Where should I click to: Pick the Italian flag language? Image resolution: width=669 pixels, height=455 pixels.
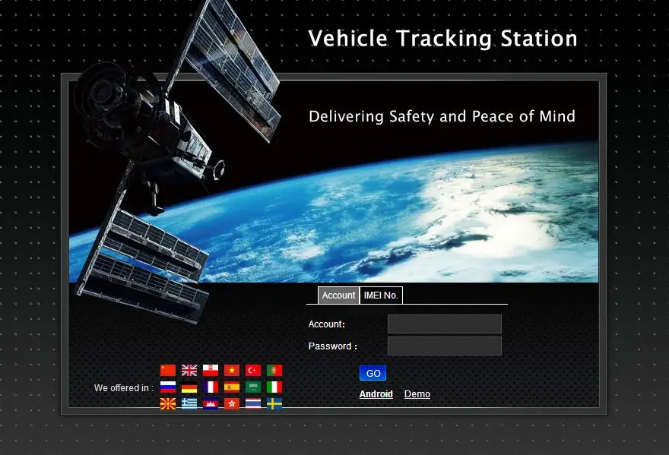point(274,387)
